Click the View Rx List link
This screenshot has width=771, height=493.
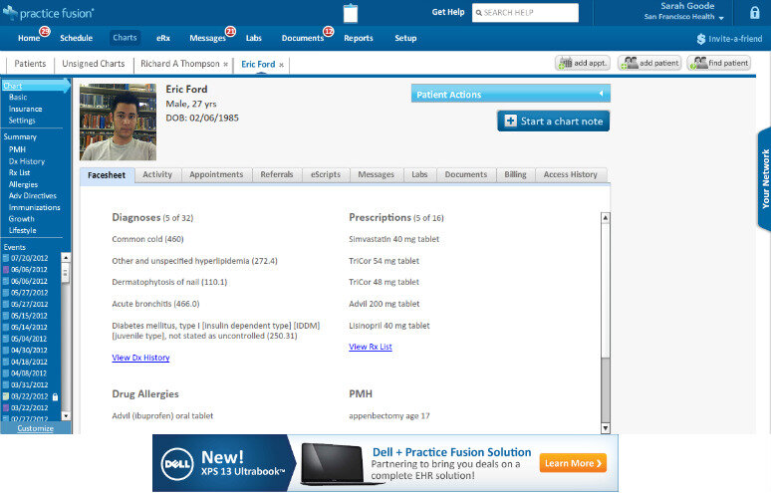pos(370,347)
